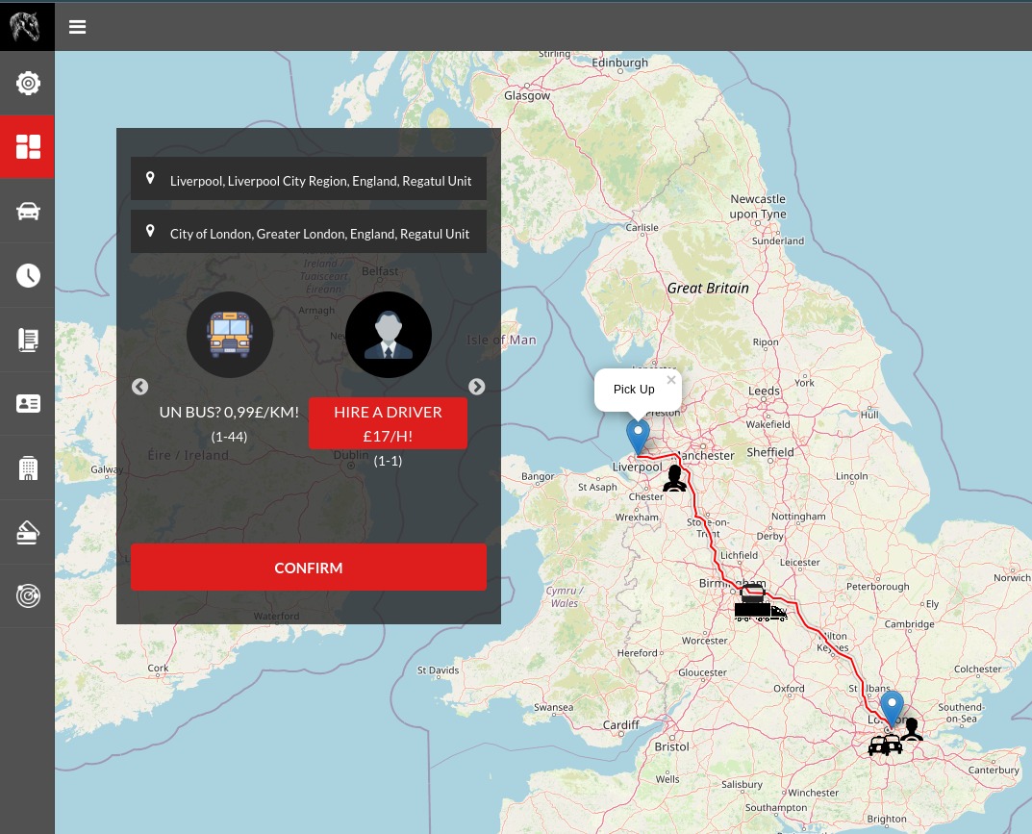Open the credit card payment sidebar icon
This screenshot has width=1032, height=834.
[x=28, y=532]
